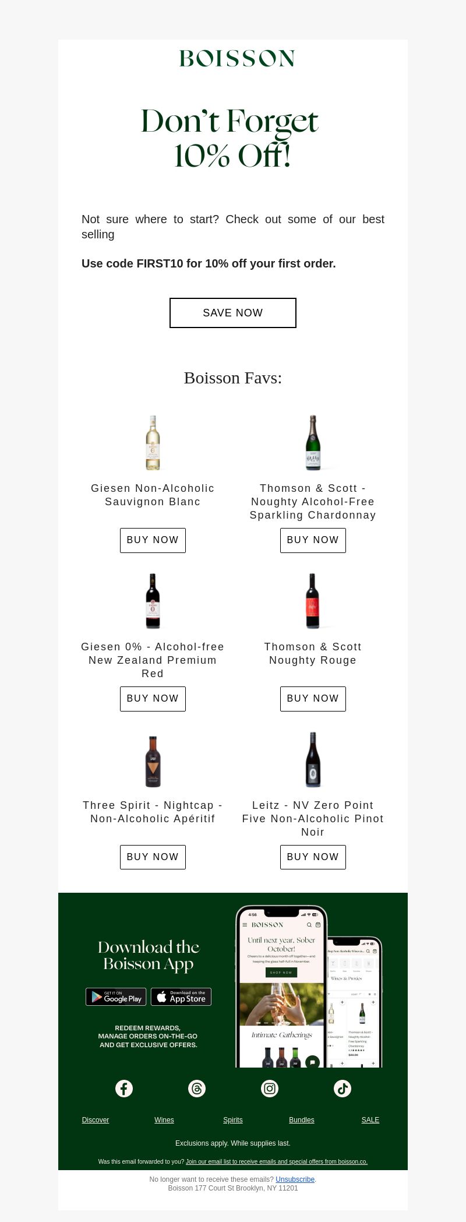The height and width of the screenshot is (1222, 466).
Task: Click the Unsubscribe link
Action: (295, 1179)
